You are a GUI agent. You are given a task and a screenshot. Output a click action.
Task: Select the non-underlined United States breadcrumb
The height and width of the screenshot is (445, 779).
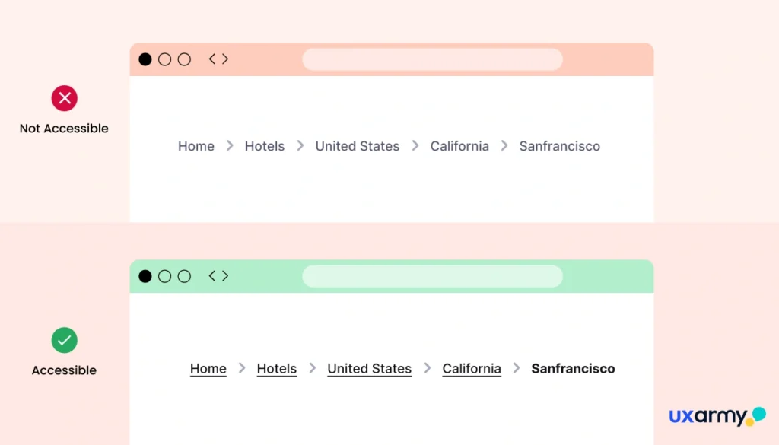(358, 146)
